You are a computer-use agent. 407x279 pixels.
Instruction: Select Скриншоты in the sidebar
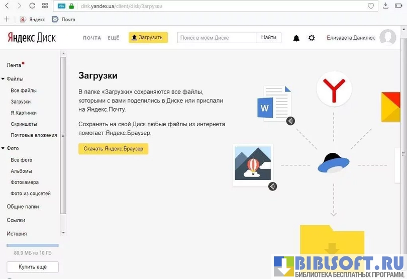[24, 124]
